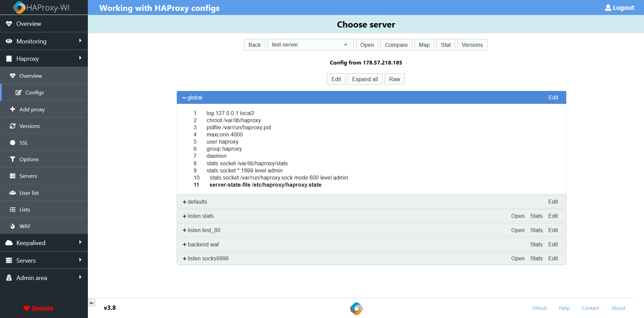Select the Configs menu item

click(x=44, y=92)
